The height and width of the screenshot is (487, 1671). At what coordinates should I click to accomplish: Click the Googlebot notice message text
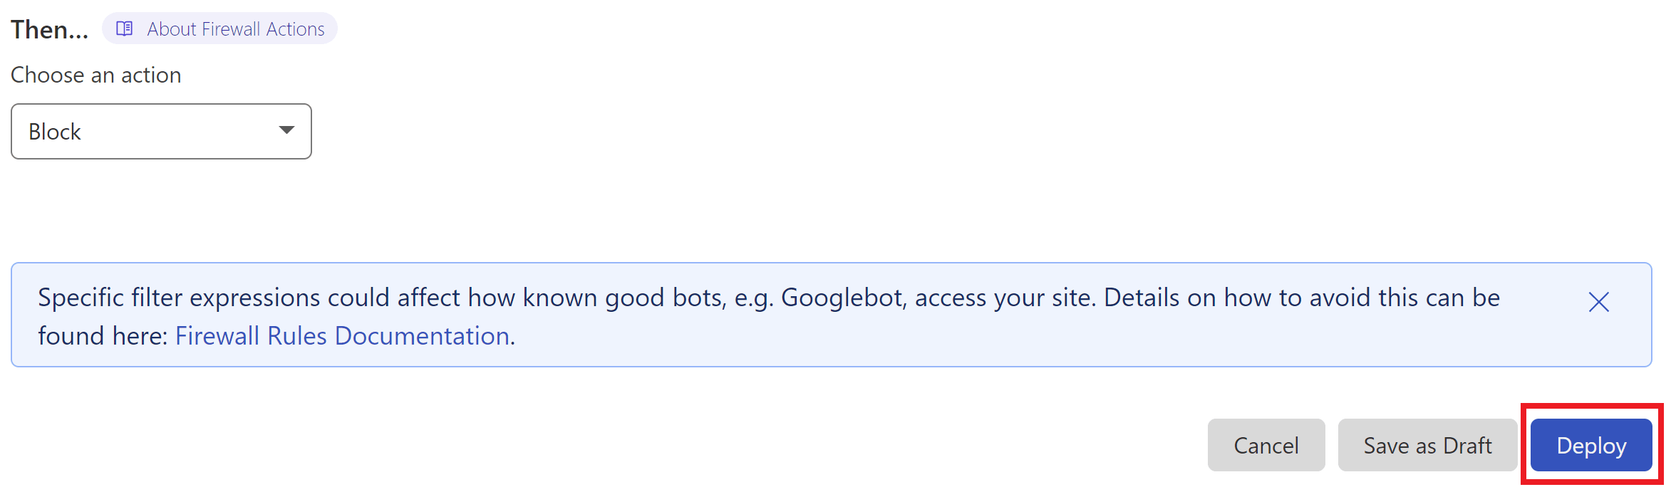769,316
